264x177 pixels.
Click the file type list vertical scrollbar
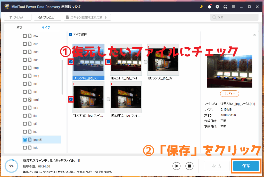(x=62, y=77)
